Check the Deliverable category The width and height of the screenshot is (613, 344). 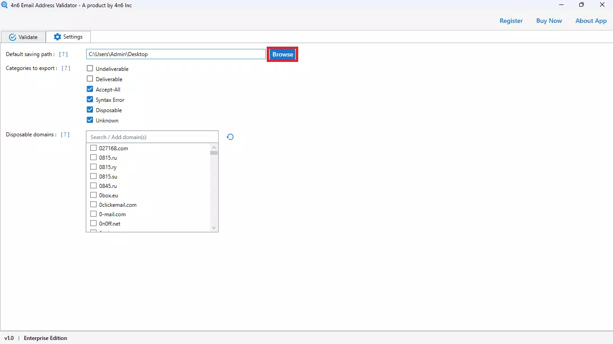click(90, 79)
